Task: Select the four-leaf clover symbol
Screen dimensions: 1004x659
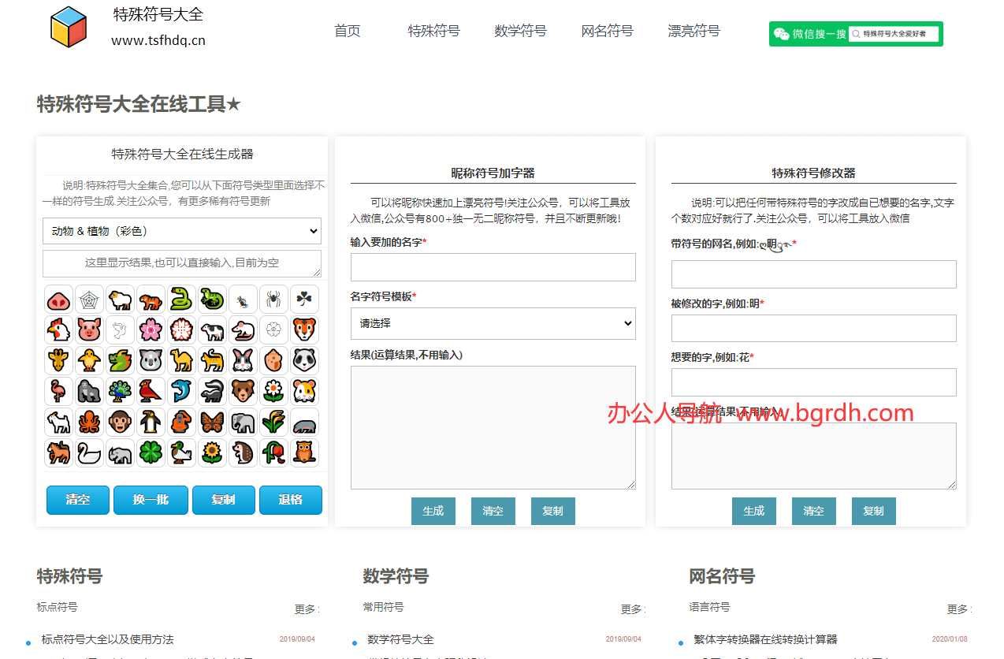Action: (151, 452)
